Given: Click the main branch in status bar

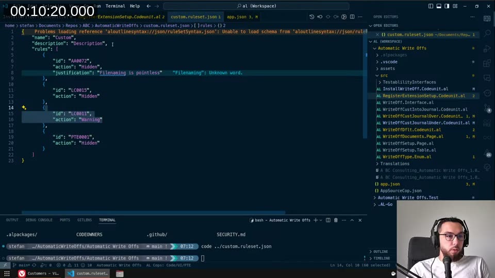Looking at the screenshot, I should [21, 265].
